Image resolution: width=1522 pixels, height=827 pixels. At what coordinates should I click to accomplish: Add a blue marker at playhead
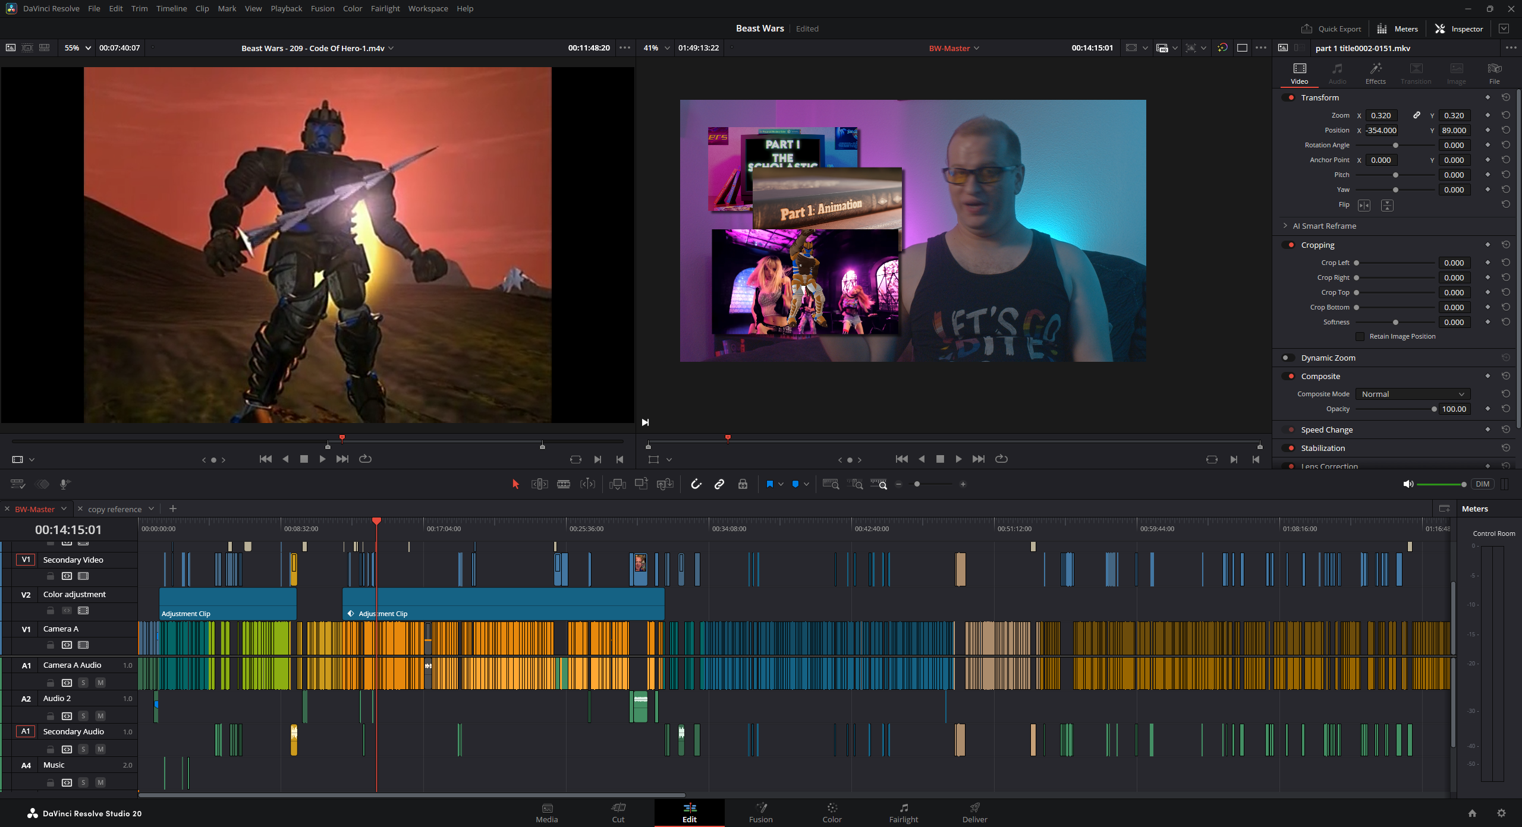tap(795, 484)
